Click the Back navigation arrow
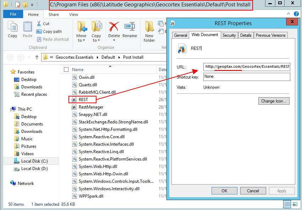 10,57
